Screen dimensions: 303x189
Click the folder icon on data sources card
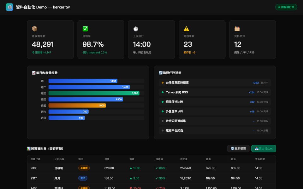237,29
